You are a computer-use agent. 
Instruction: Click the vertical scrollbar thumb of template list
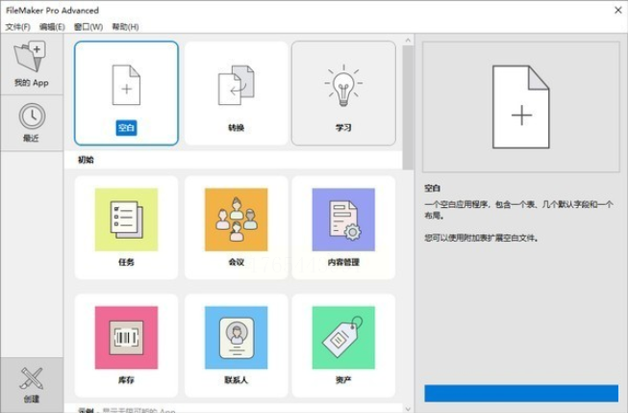(408, 108)
